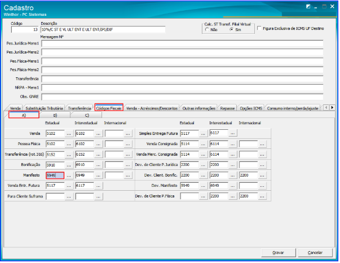Open lookup for Dev. Manifesto Interestadual
The image size is (340, 263).
[233, 186]
